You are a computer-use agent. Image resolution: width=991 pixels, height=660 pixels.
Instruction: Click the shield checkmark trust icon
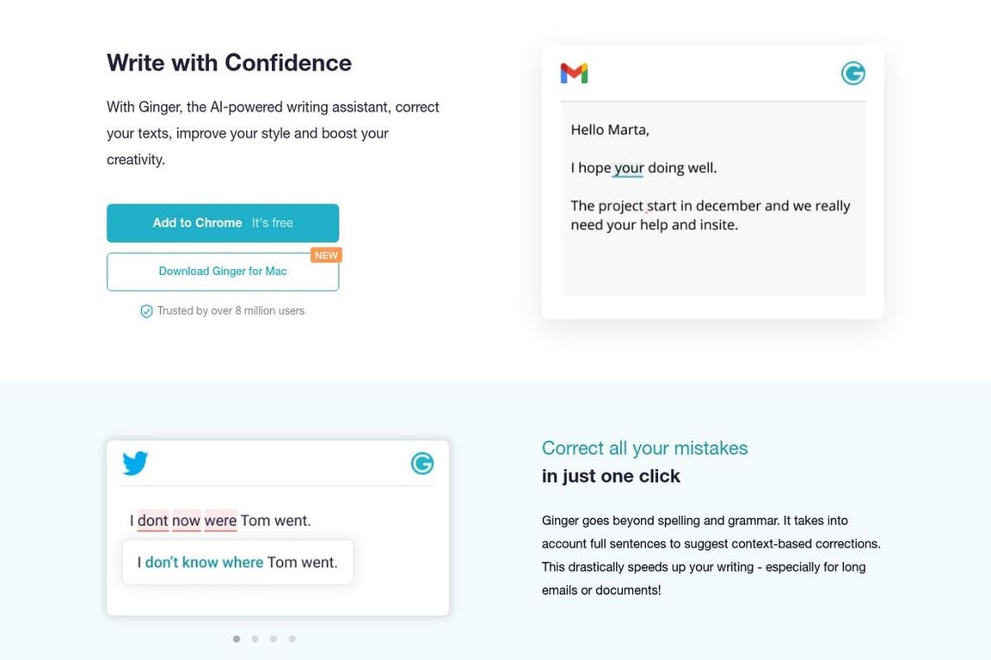click(x=146, y=311)
